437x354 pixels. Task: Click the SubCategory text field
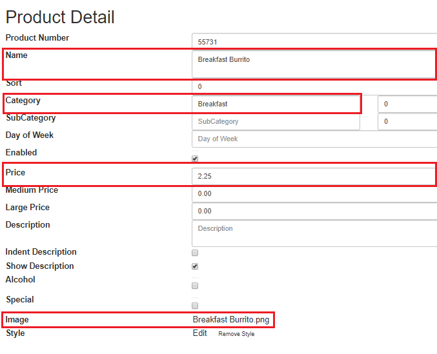[276, 122]
